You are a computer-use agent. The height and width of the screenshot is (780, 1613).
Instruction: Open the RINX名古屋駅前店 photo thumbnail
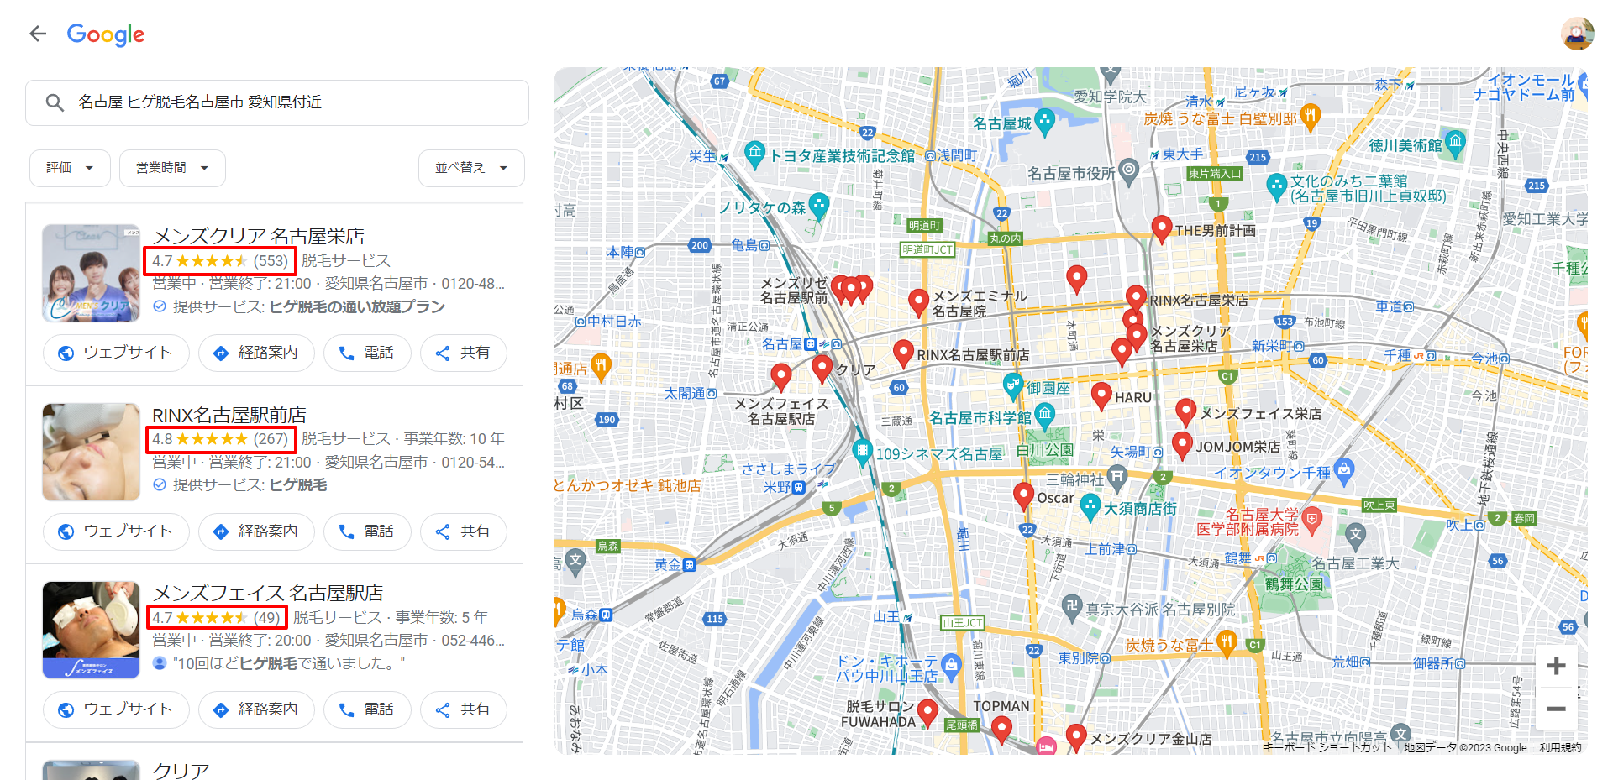(x=92, y=452)
